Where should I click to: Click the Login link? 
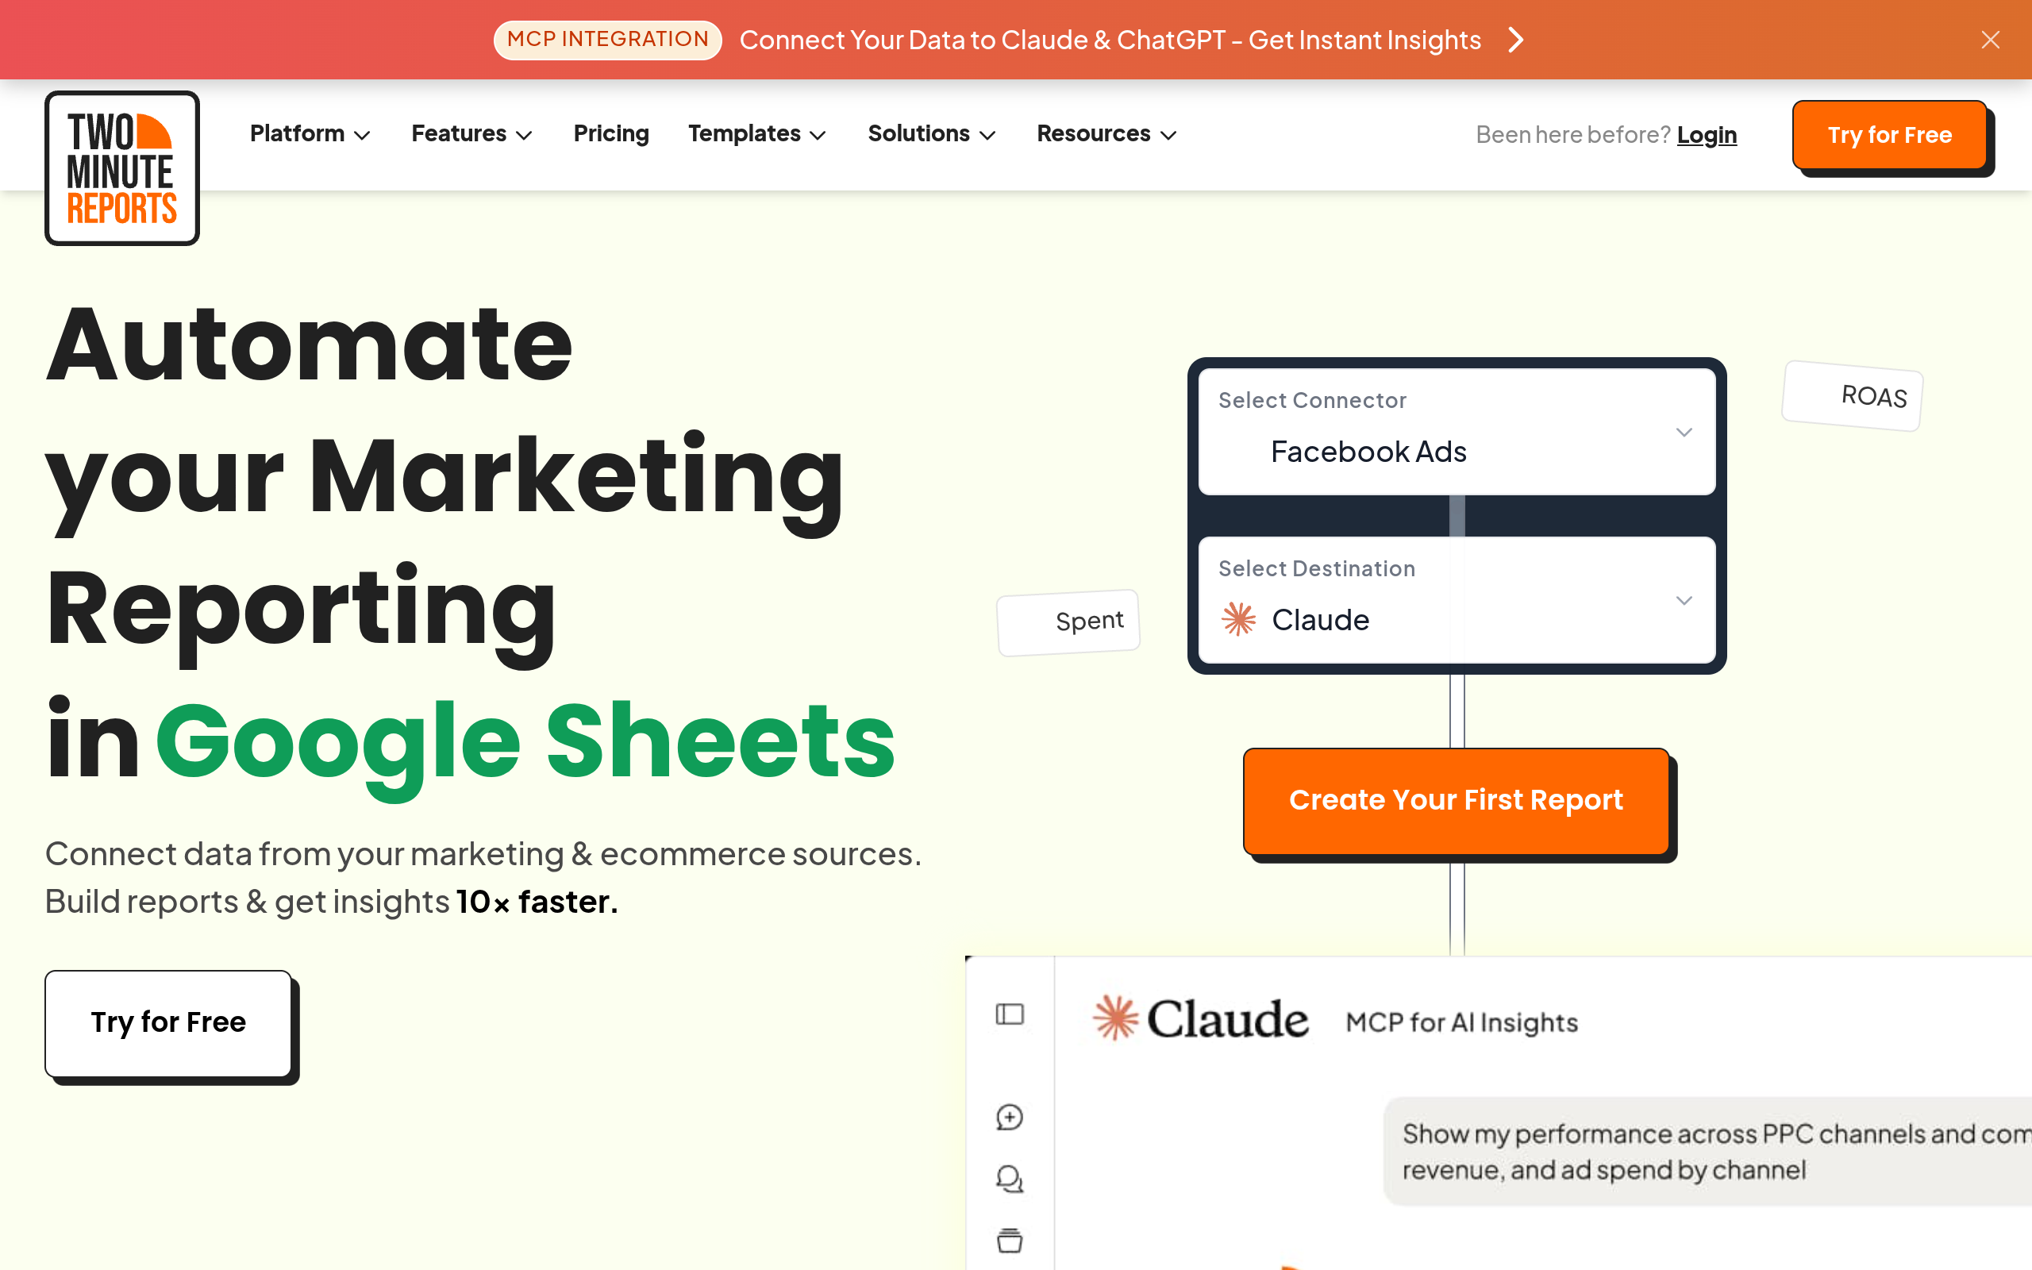[1707, 134]
